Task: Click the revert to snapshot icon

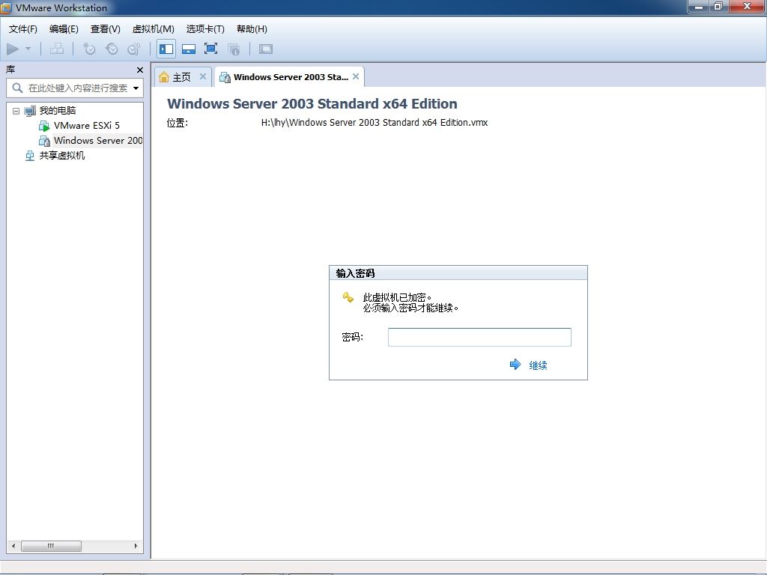Action: coord(112,49)
